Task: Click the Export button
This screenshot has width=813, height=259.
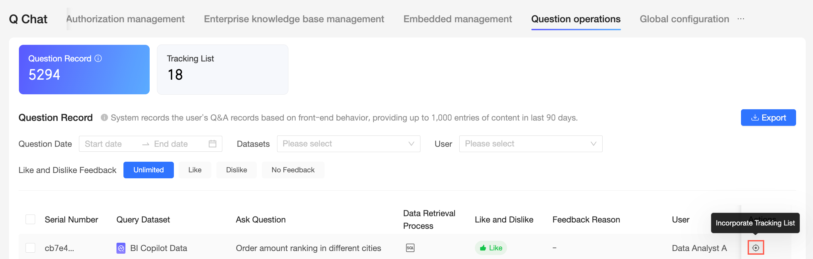Action: [x=768, y=118]
